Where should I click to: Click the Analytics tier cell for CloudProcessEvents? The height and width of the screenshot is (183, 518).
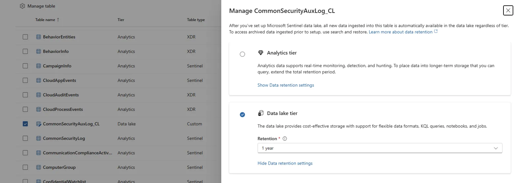[126, 109]
